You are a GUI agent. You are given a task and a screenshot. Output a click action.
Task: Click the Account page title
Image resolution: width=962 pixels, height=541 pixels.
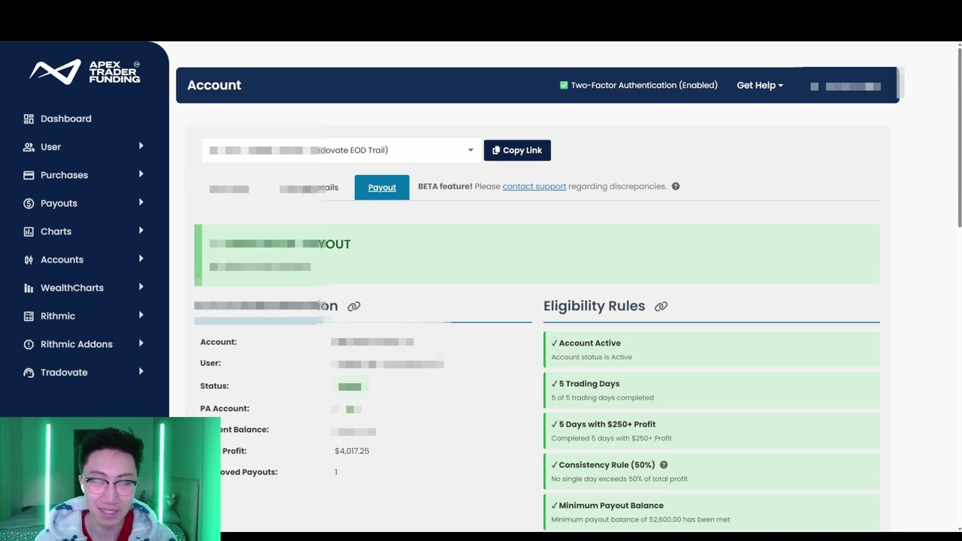click(214, 85)
